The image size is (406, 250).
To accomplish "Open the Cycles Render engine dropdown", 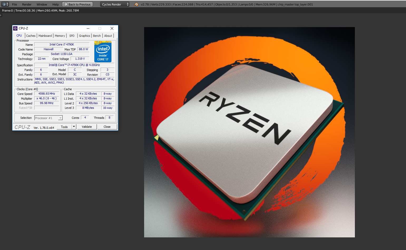I will (115, 4).
